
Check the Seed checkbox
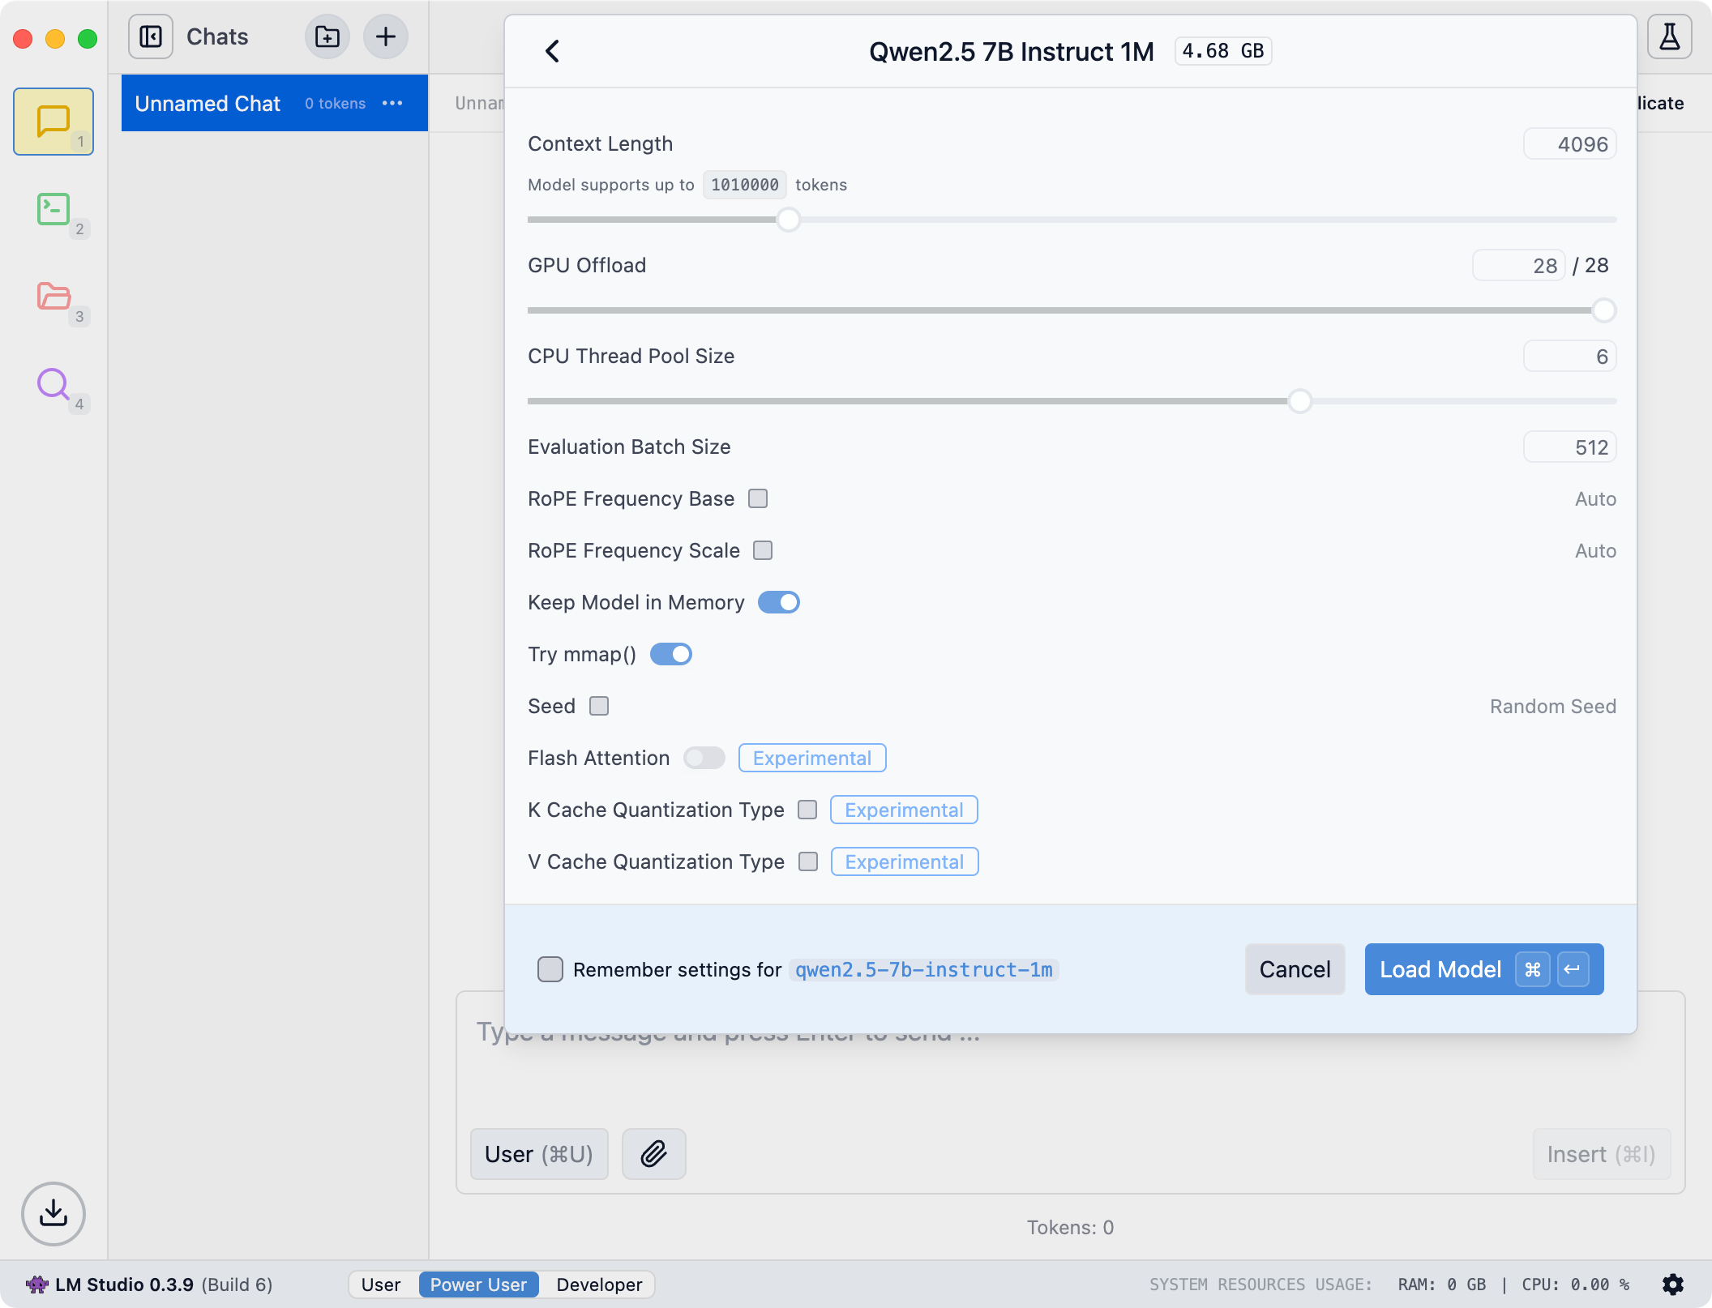pyautogui.click(x=599, y=706)
